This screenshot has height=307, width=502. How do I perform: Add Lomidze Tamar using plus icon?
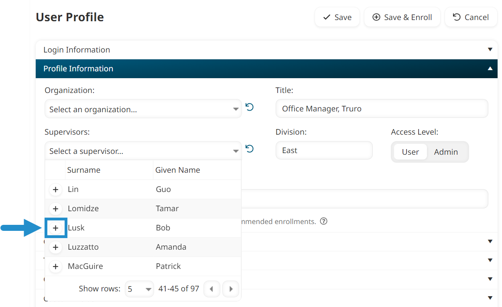pos(56,209)
